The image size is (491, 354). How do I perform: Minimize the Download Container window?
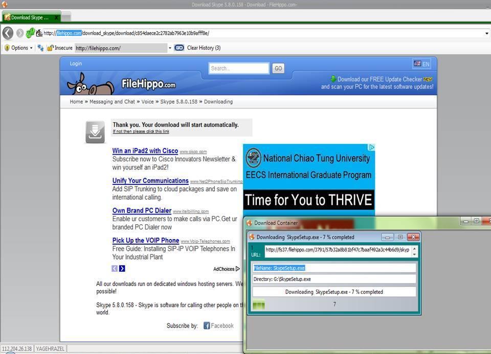[x=465, y=221]
